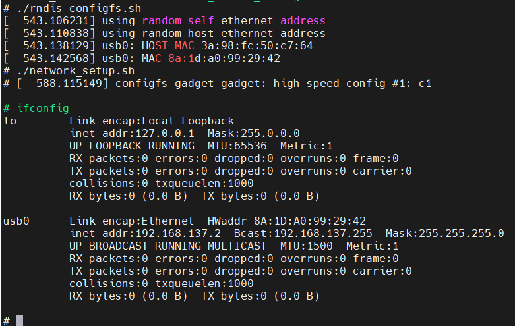Image resolution: width=515 pixels, height=326 pixels.
Task: Click the MTU:1500 value for usb0
Action: [x=307, y=246]
